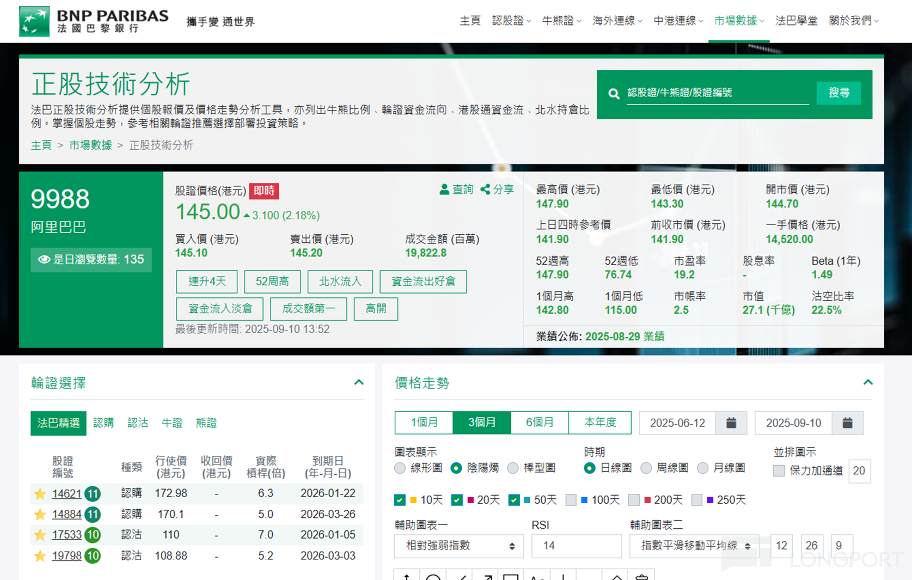
Task: Click the magnifier icon in search box
Action: (x=614, y=94)
